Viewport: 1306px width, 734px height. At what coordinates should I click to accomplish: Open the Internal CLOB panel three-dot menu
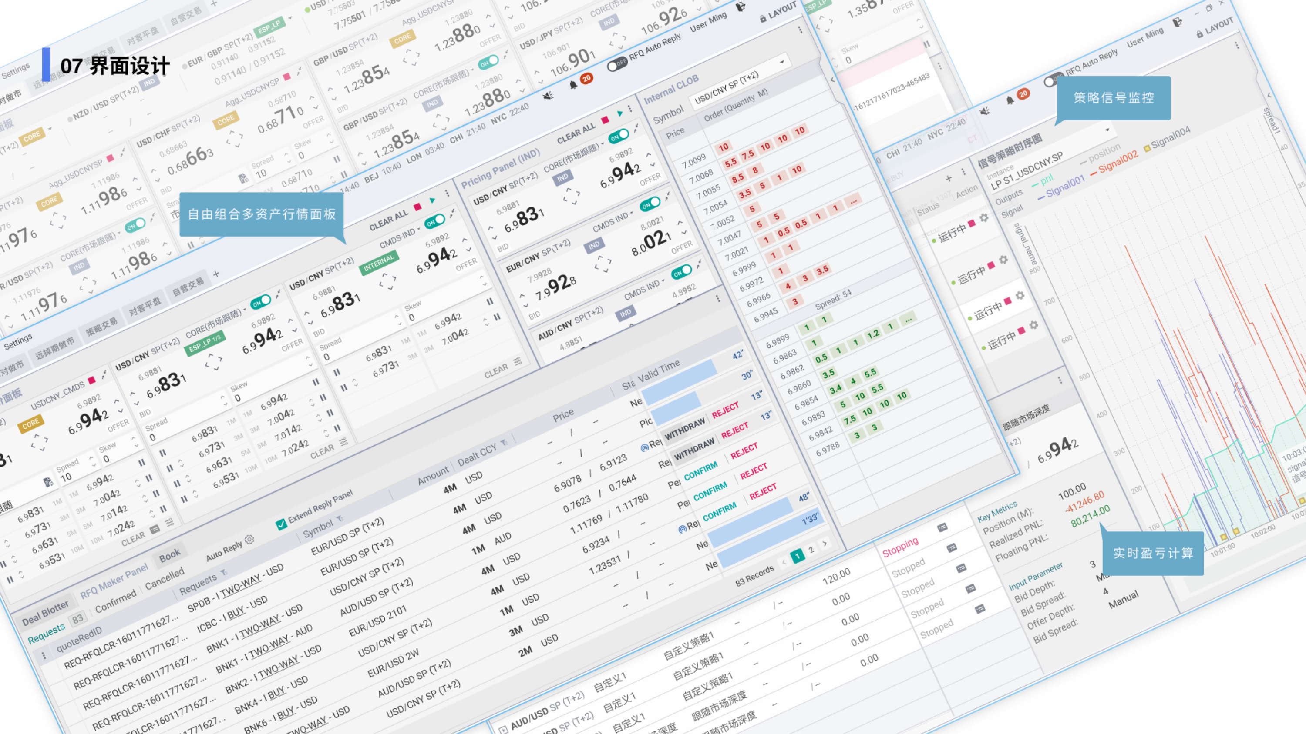point(800,30)
